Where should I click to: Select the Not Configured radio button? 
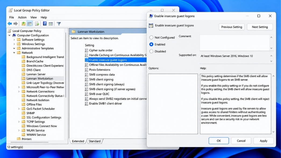click(x=151, y=37)
